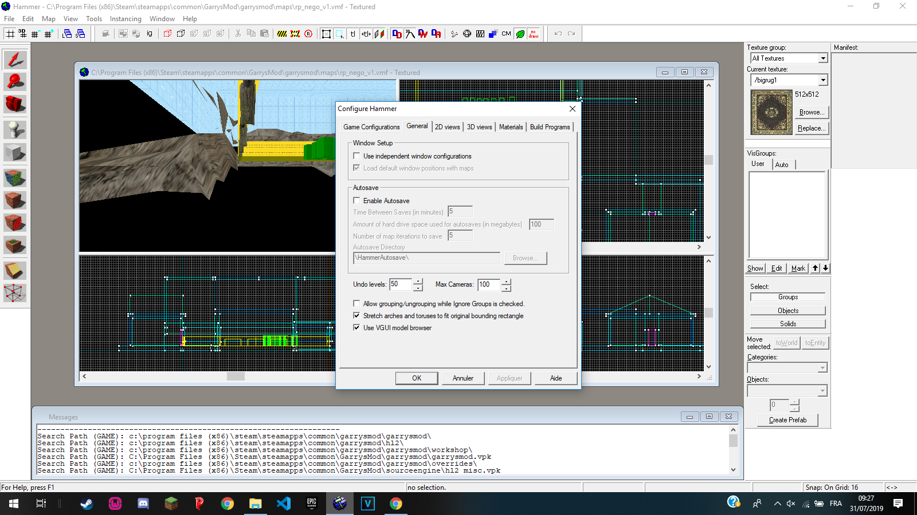The height and width of the screenshot is (515, 917).
Task: Click the 'CM' cordon toolbar icon
Action: point(506,34)
